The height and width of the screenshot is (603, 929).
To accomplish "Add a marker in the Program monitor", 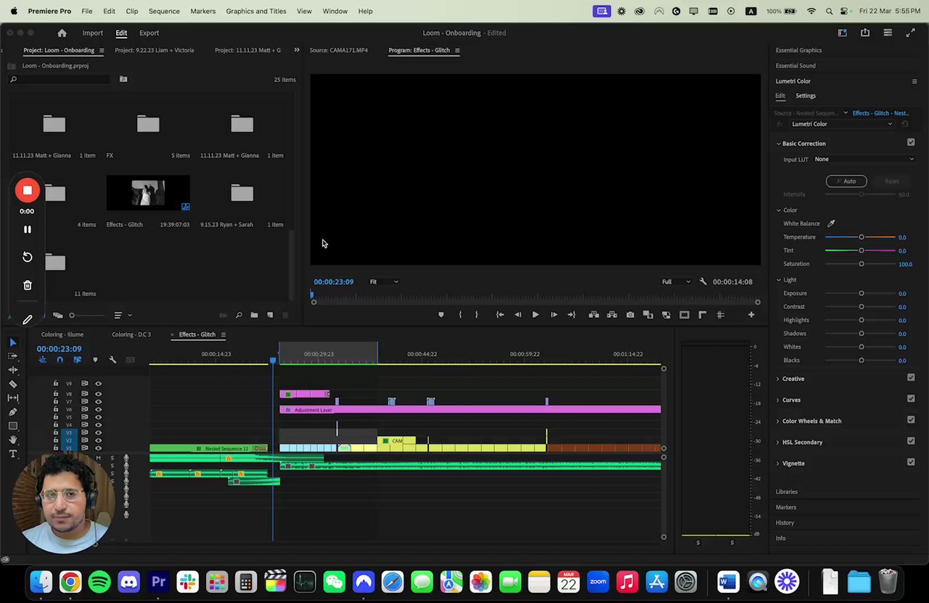I will [441, 315].
